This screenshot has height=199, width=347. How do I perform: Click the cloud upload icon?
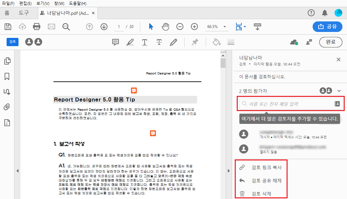click(x=22, y=27)
